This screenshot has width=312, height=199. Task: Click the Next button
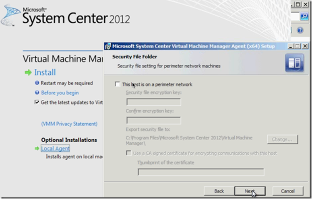pyautogui.click(x=250, y=191)
